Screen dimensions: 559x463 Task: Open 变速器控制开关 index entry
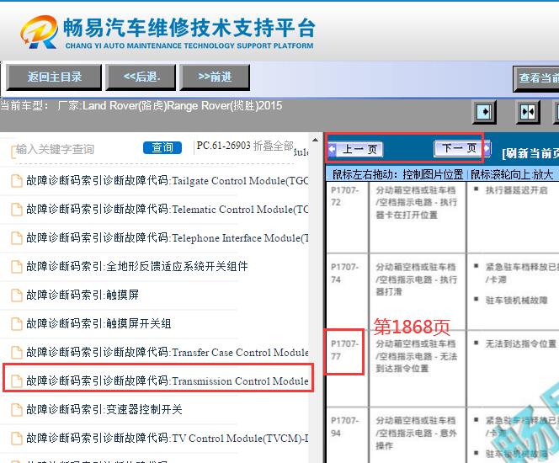[104, 409]
